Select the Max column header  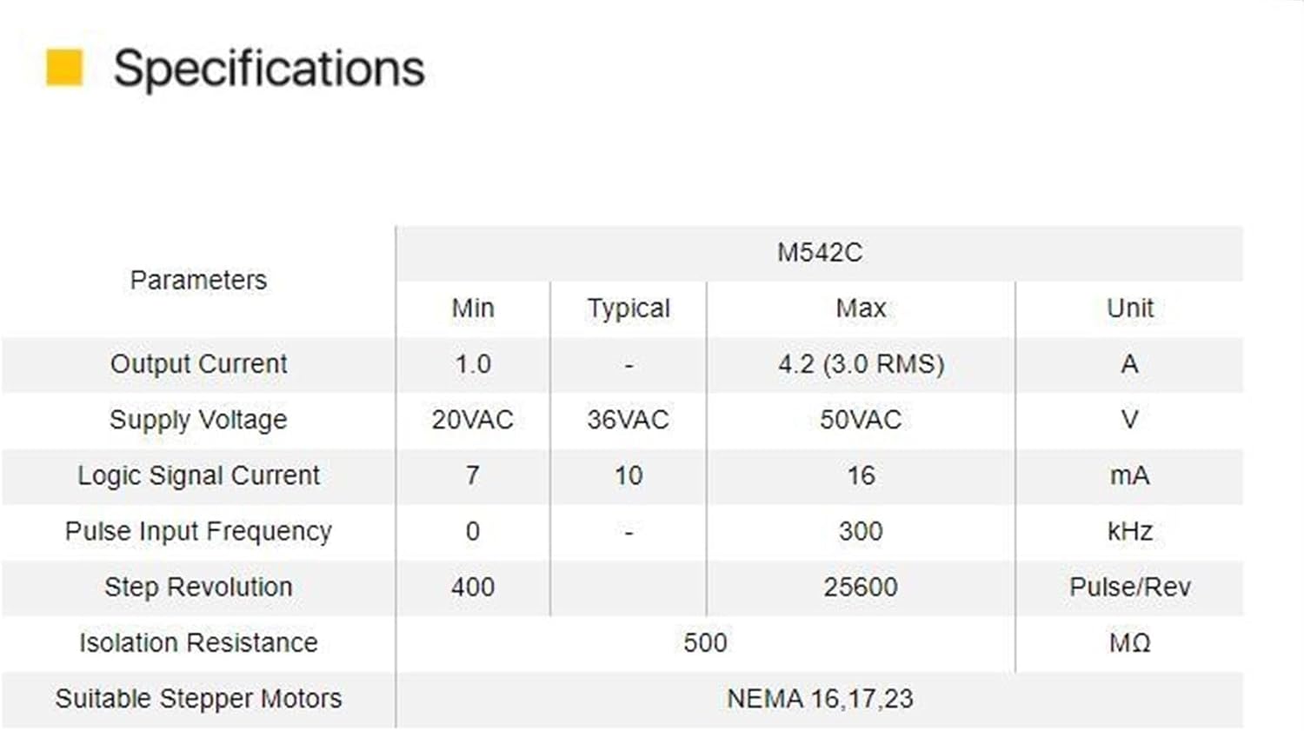[861, 309]
